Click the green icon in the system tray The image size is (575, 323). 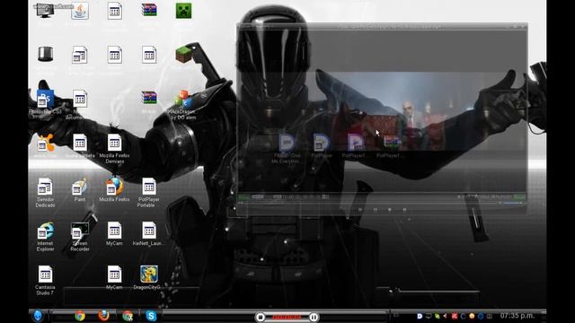pyautogui.click(x=438, y=316)
